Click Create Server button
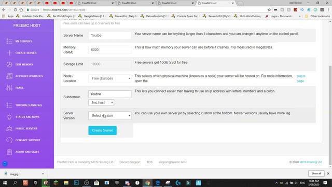The width and height of the screenshot is (332, 187). [103, 130]
